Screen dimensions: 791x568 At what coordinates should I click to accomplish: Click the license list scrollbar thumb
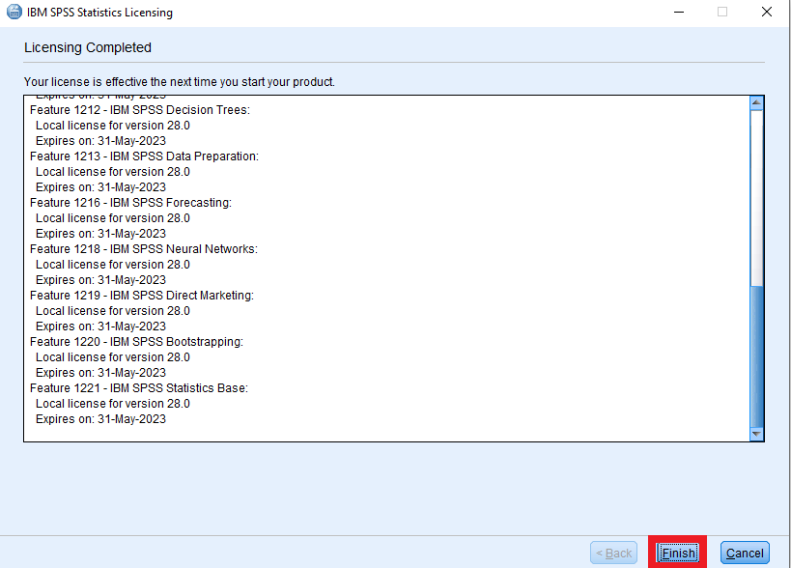tap(756, 357)
